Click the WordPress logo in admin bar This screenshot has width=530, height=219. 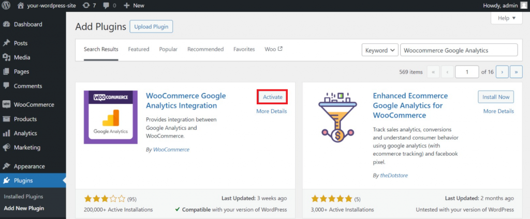coord(7,5)
